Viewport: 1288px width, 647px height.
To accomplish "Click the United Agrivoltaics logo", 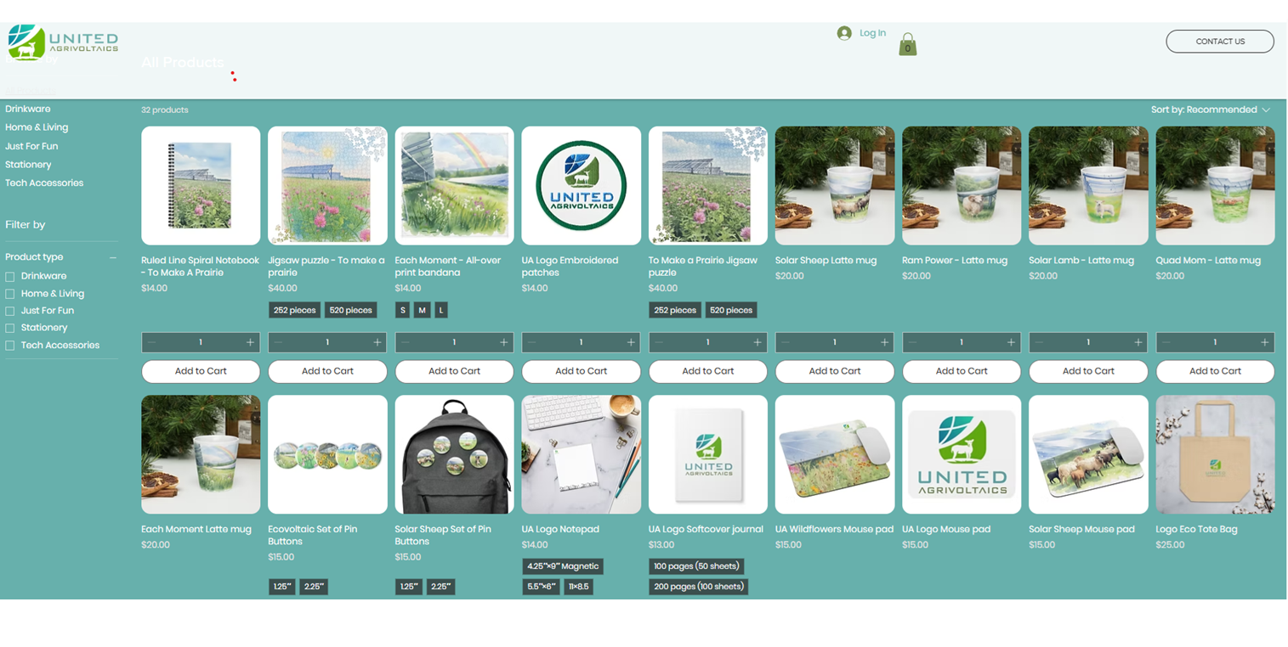I will click(x=63, y=42).
